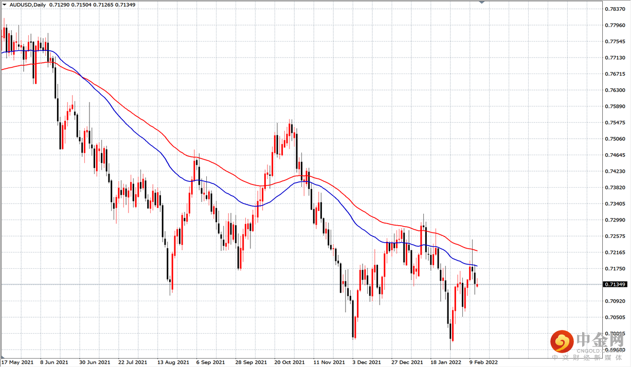Click date label 20 Oct 2021
The width and height of the screenshot is (631, 367).
[x=290, y=362]
